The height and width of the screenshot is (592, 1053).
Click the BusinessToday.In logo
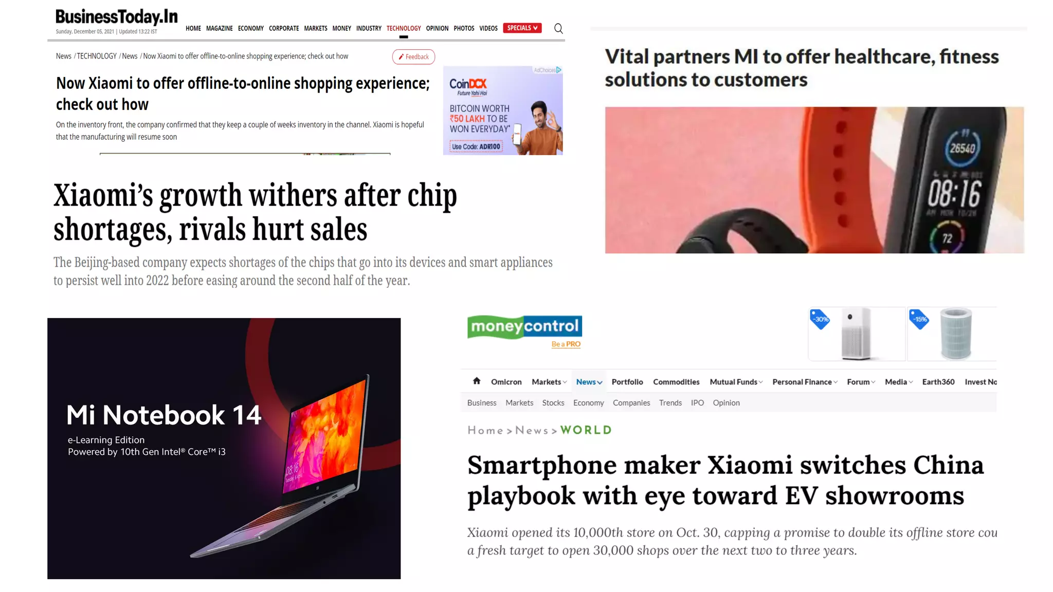[116, 16]
